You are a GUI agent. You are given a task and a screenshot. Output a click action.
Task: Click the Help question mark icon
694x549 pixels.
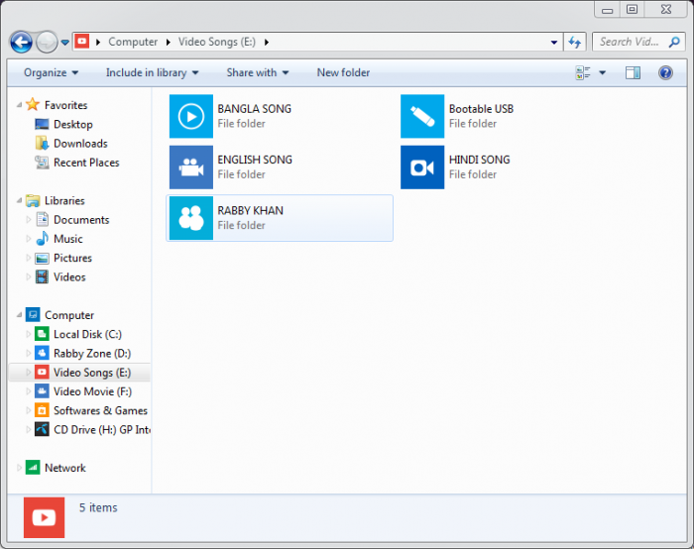[x=665, y=72]
